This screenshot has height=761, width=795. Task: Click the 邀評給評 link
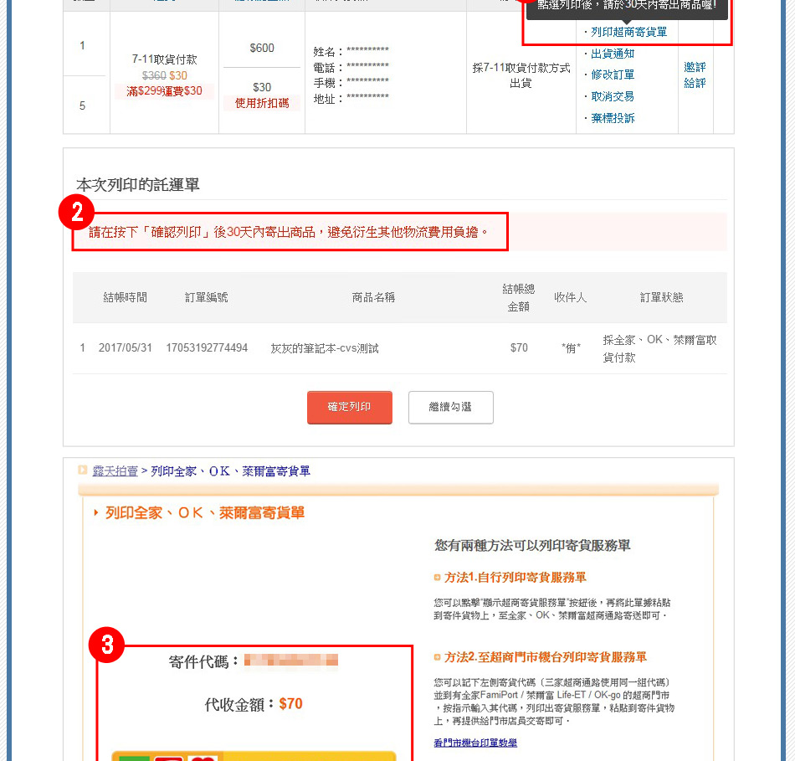[x=695, y=75]
